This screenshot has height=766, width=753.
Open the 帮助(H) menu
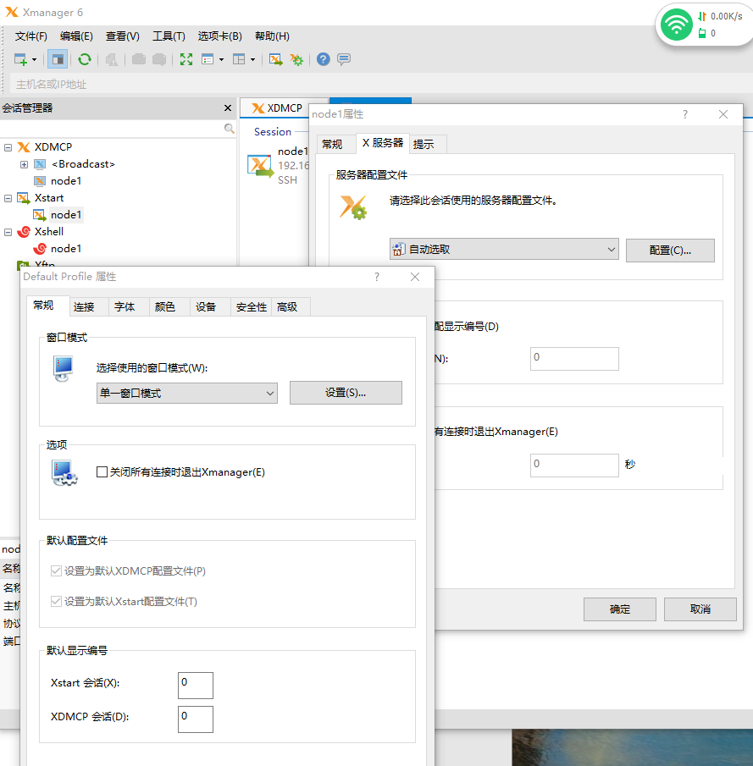[x=272, y=36]
